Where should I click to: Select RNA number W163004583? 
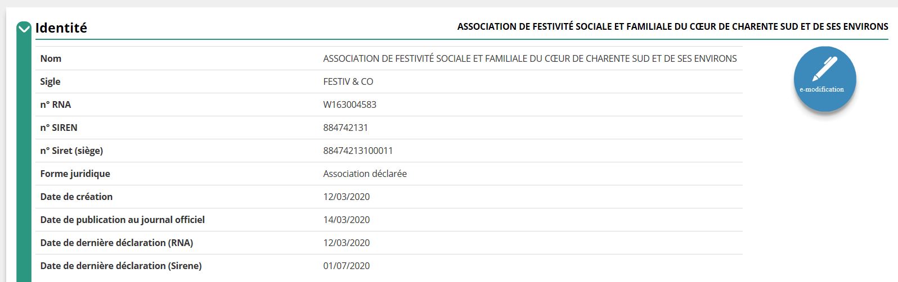[x=349, y=104]
